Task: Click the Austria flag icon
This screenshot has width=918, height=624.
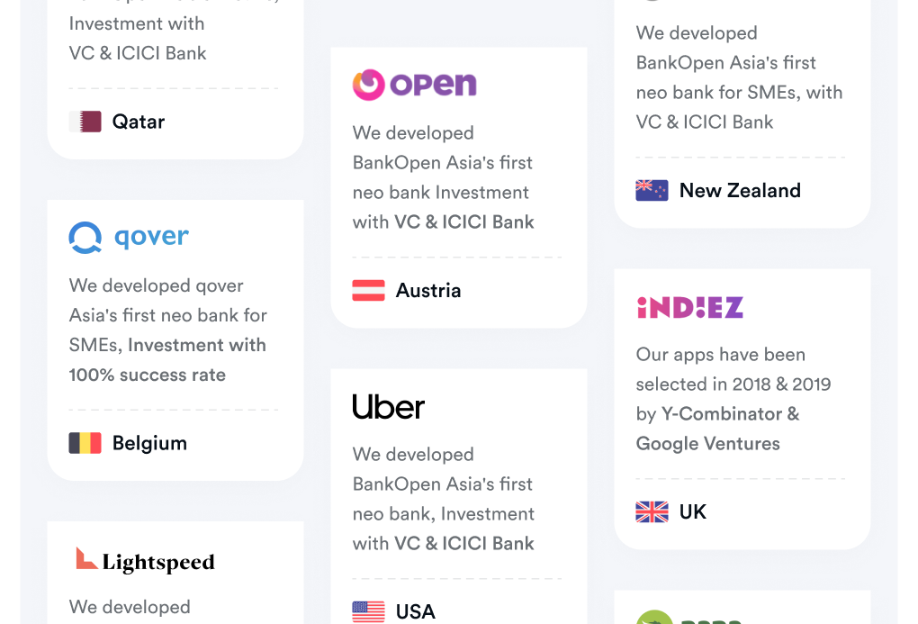Action: tap(369, 290)
